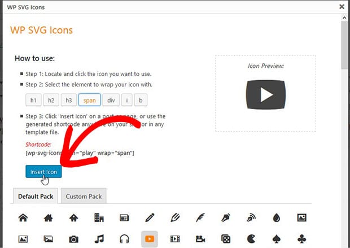Pick the newspaper icon
This screenshot has height=248, width=350.
click(124, 217)
